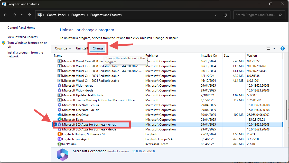Open the Help question mark icon

click(282, 48)
